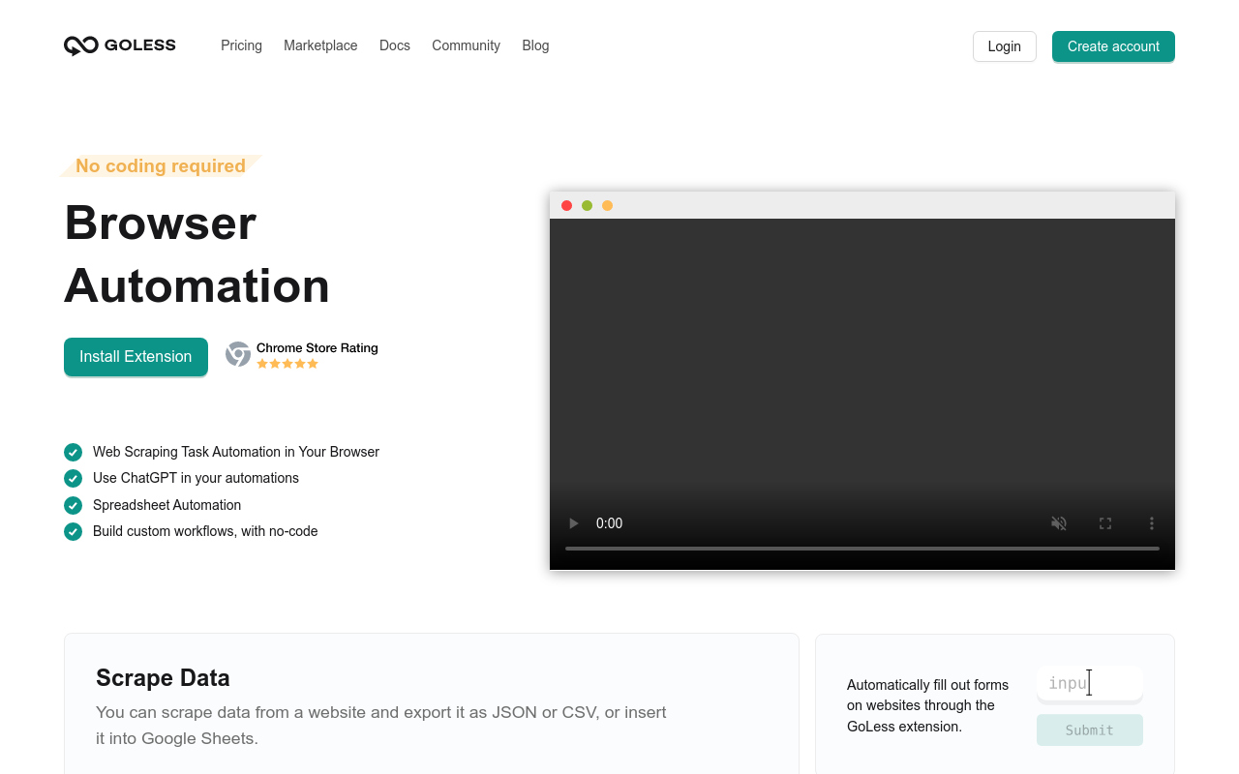Image resolution: width=1239 pixels, height=774 pixels.
Task: Click the Login button
Action: point(1005,46)
